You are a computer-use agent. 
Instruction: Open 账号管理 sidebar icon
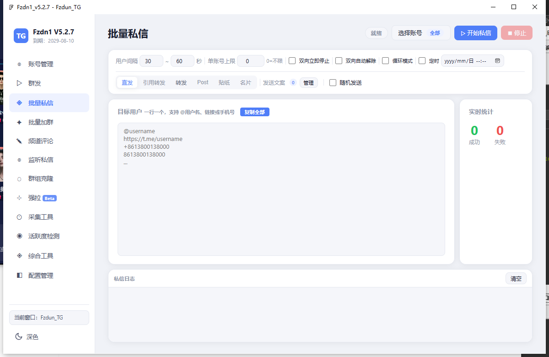point(19,65)
